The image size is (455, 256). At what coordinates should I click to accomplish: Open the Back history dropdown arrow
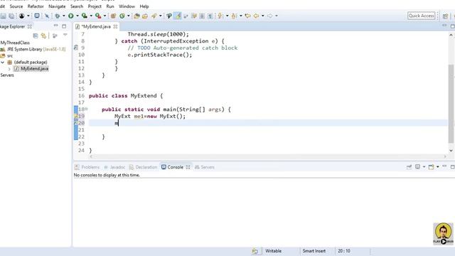(x=263, y=16)
